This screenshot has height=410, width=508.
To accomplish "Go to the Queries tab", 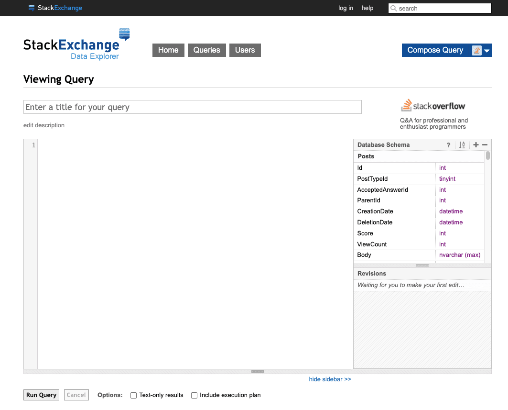I will [x=207, y=50].
